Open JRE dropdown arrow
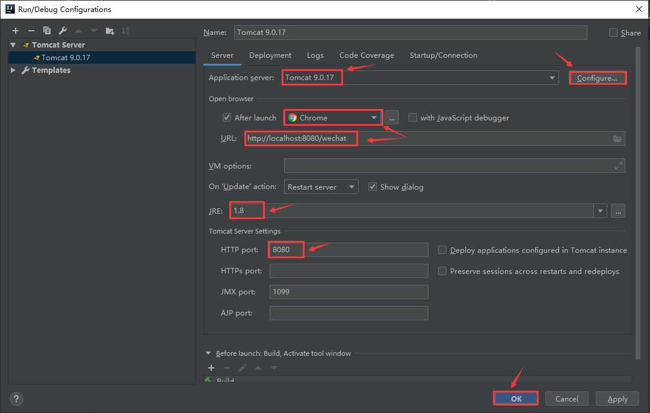650x413 pixels. point(600,211)
